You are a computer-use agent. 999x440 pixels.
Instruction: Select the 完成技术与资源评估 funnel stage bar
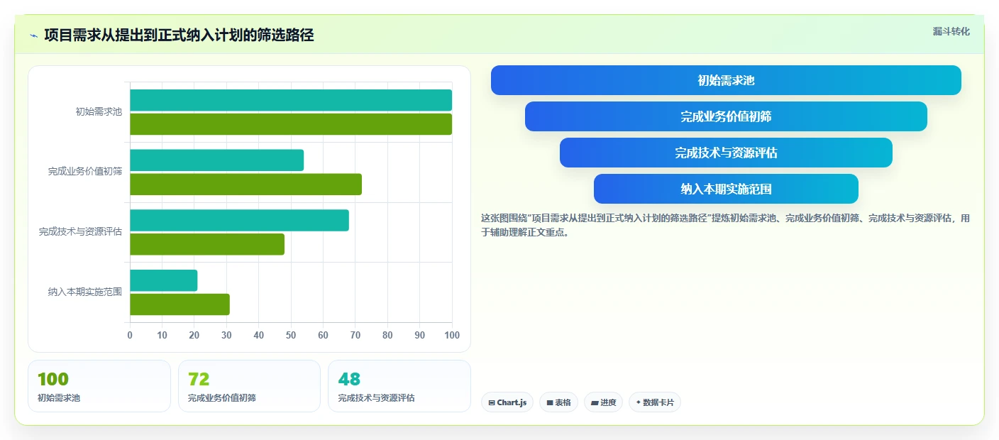coord(726,153)
